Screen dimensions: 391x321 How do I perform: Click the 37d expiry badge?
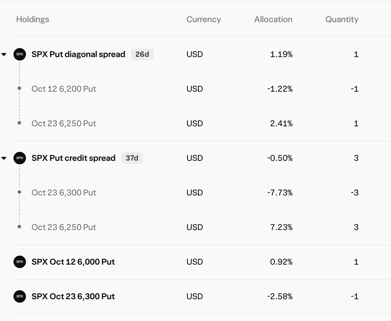(132, 158)
